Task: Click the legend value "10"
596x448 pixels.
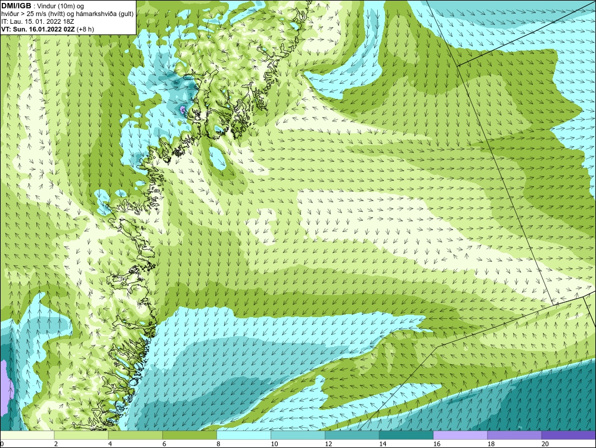Action: (274, 444)
